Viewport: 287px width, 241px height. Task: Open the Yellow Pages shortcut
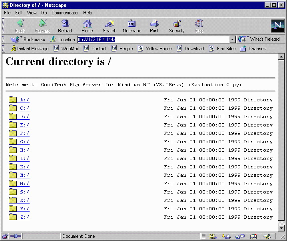click(x=155, y=49)
